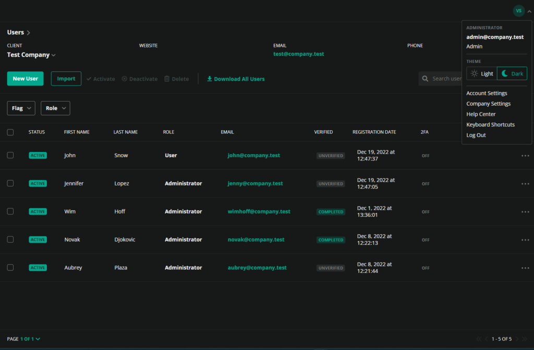Click the User role cell for John

pyautogui.click(x=171, y=155)
